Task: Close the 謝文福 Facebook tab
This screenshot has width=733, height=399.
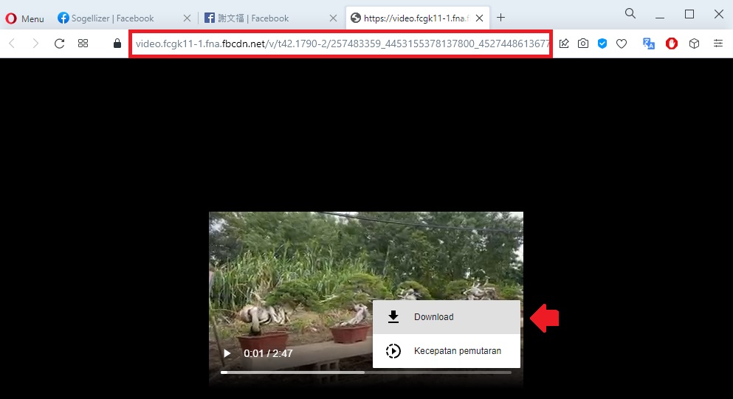Action: [334, 18]
